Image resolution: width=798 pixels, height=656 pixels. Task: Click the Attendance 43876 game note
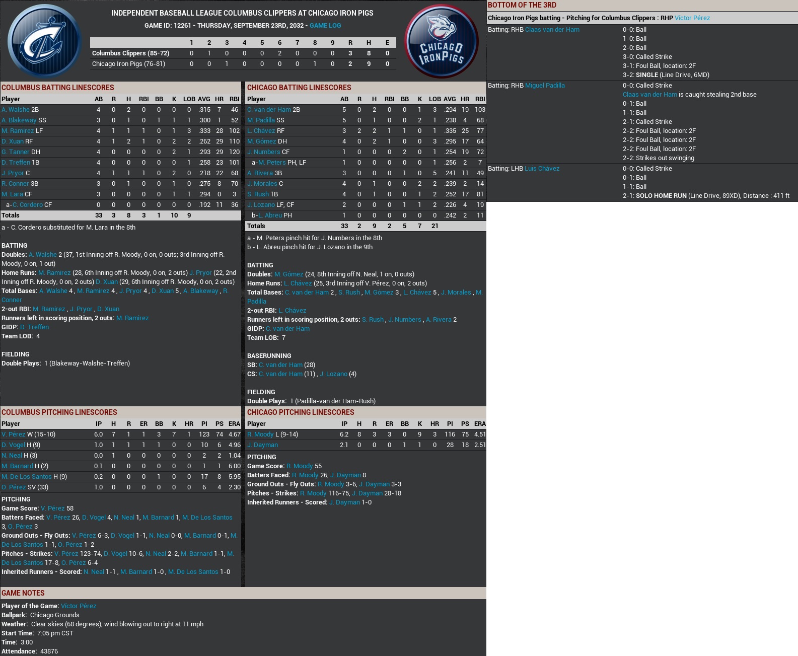[30, 651]
